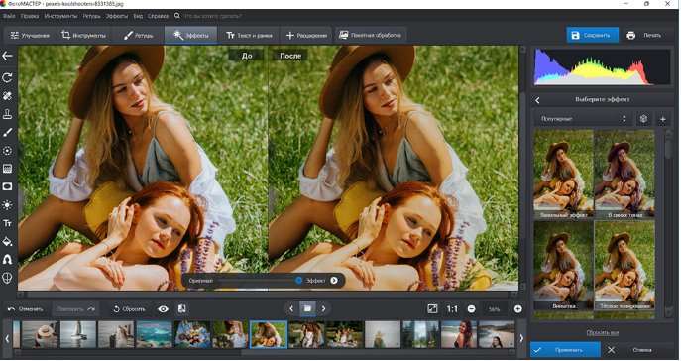Open the Пакетная обработка tab
Image resolution: width=681 pixels, height=361 pixels.
[x=370, y=35]
